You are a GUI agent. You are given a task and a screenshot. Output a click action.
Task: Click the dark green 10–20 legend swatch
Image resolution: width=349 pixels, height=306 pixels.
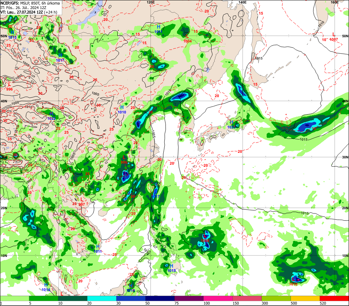tap(73, 298)
